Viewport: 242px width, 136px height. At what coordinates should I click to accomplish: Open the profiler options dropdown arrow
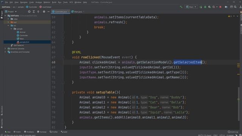[217, 7]
